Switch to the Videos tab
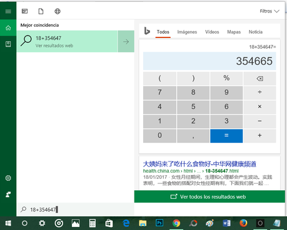This screenshot has width=287, height=230. coord(212,32)
